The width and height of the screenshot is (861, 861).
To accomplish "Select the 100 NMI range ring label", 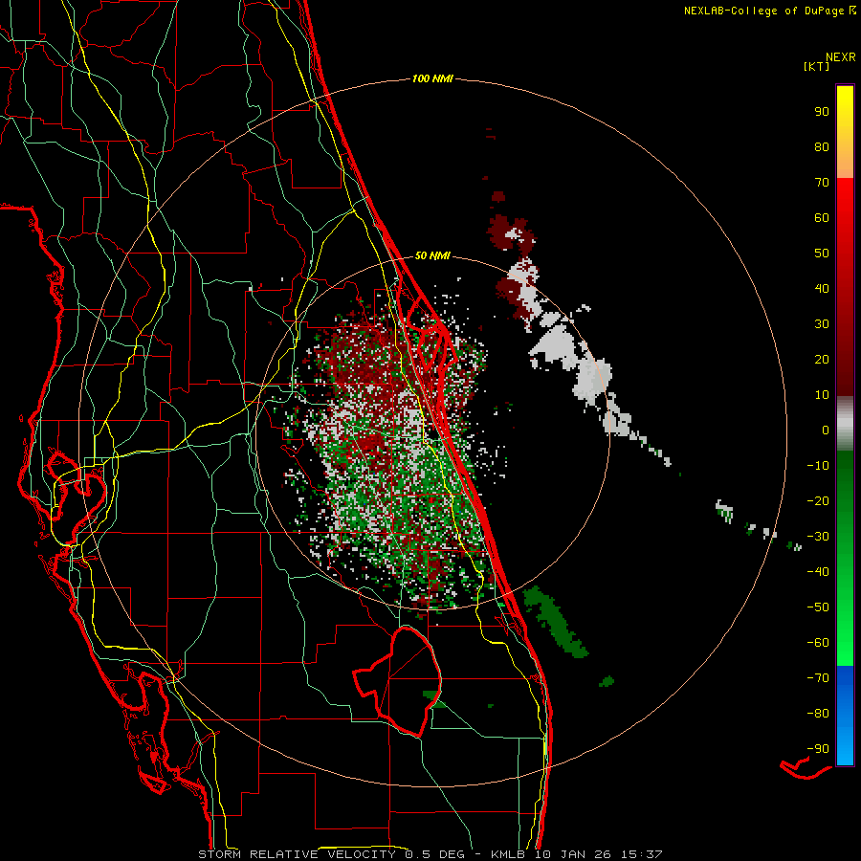I will [x=432, y=79].
